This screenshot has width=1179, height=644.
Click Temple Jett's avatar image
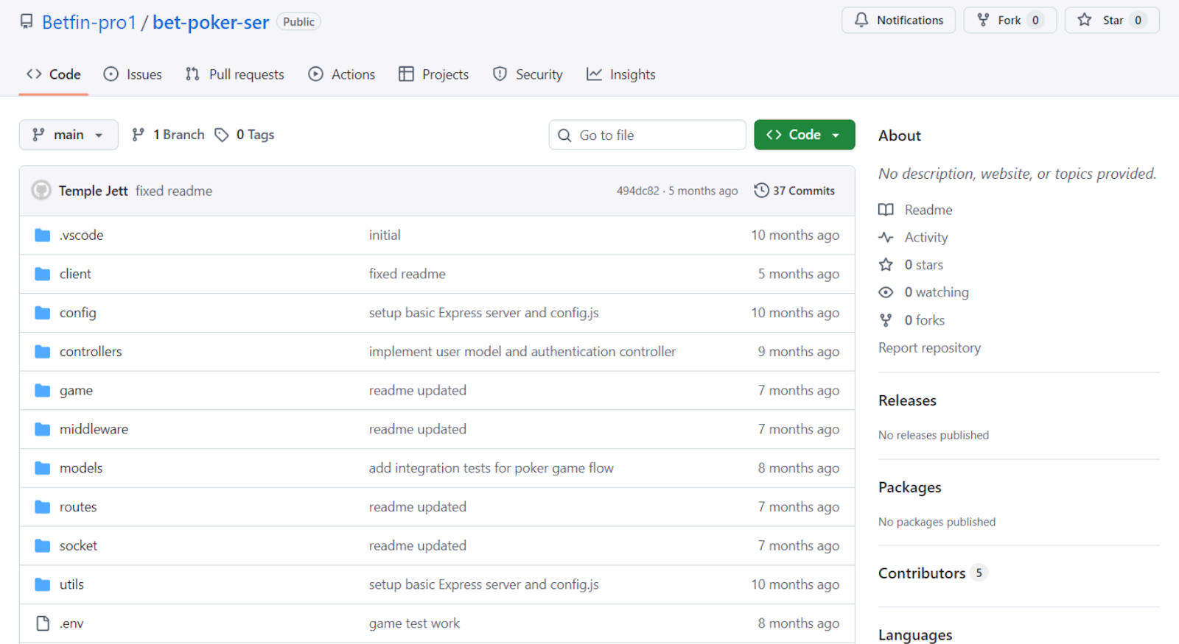pyautogui.click(x=41, y=190)
